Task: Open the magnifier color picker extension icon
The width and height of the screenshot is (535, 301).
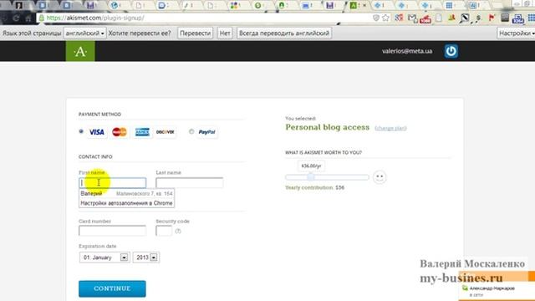Action: pos(465,18)
